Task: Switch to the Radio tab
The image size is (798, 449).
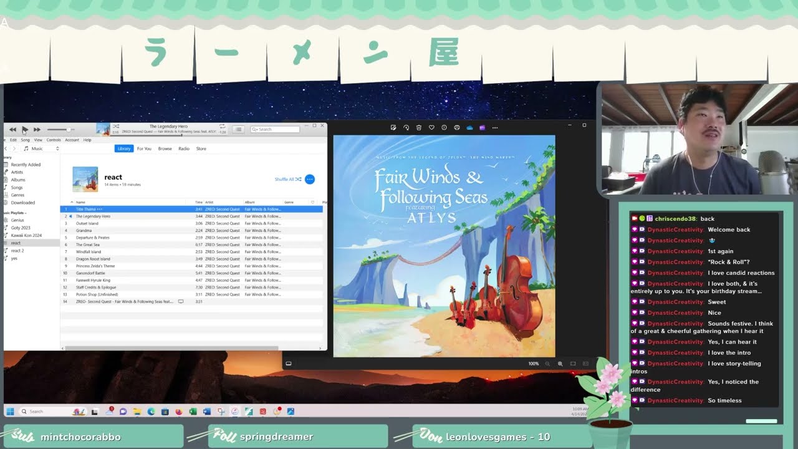Action: (184, 148)
